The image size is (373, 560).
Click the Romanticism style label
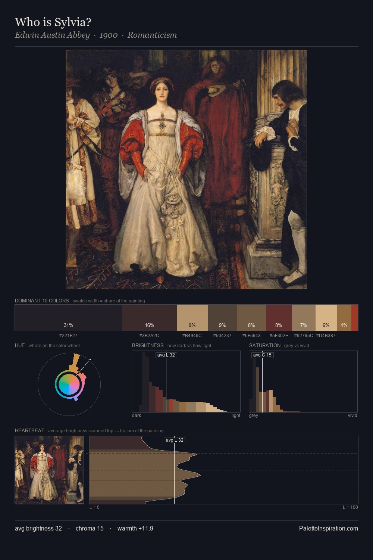tap(152, 35)
